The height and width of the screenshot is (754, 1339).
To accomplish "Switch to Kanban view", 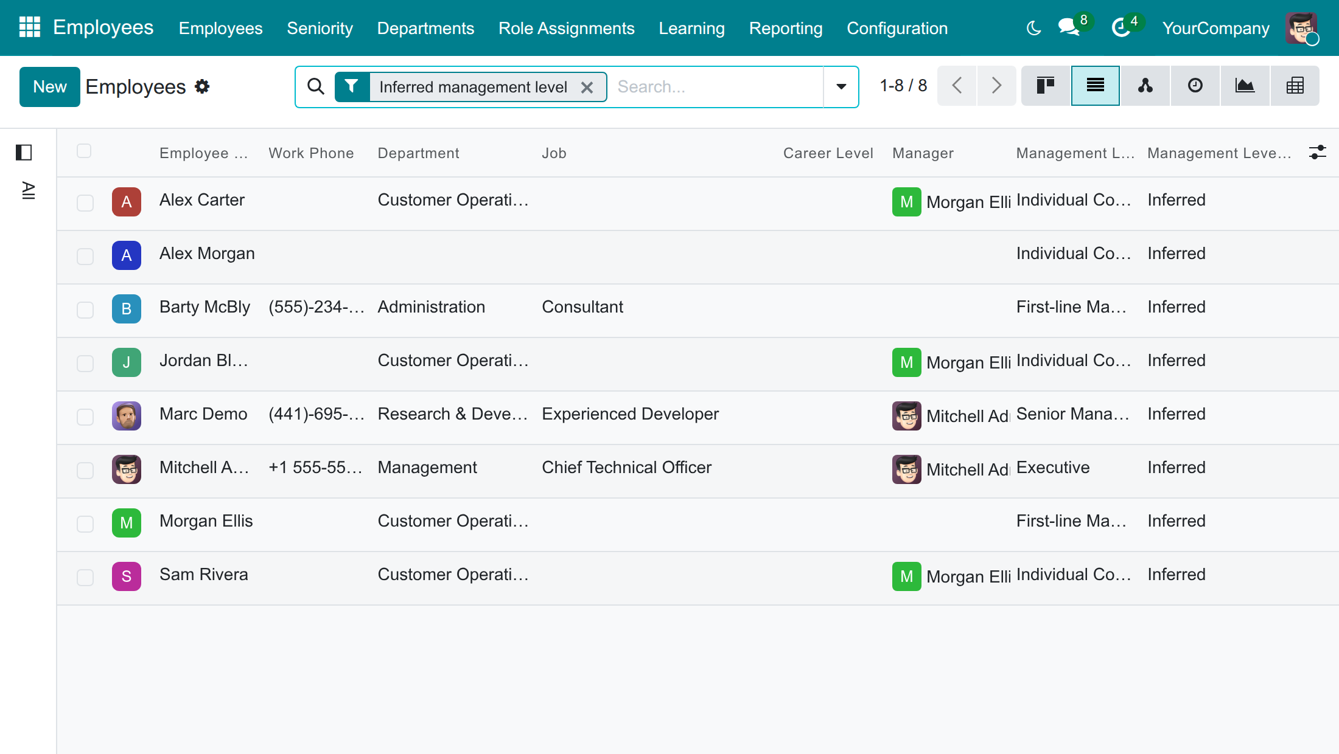I will point(1046,86).
